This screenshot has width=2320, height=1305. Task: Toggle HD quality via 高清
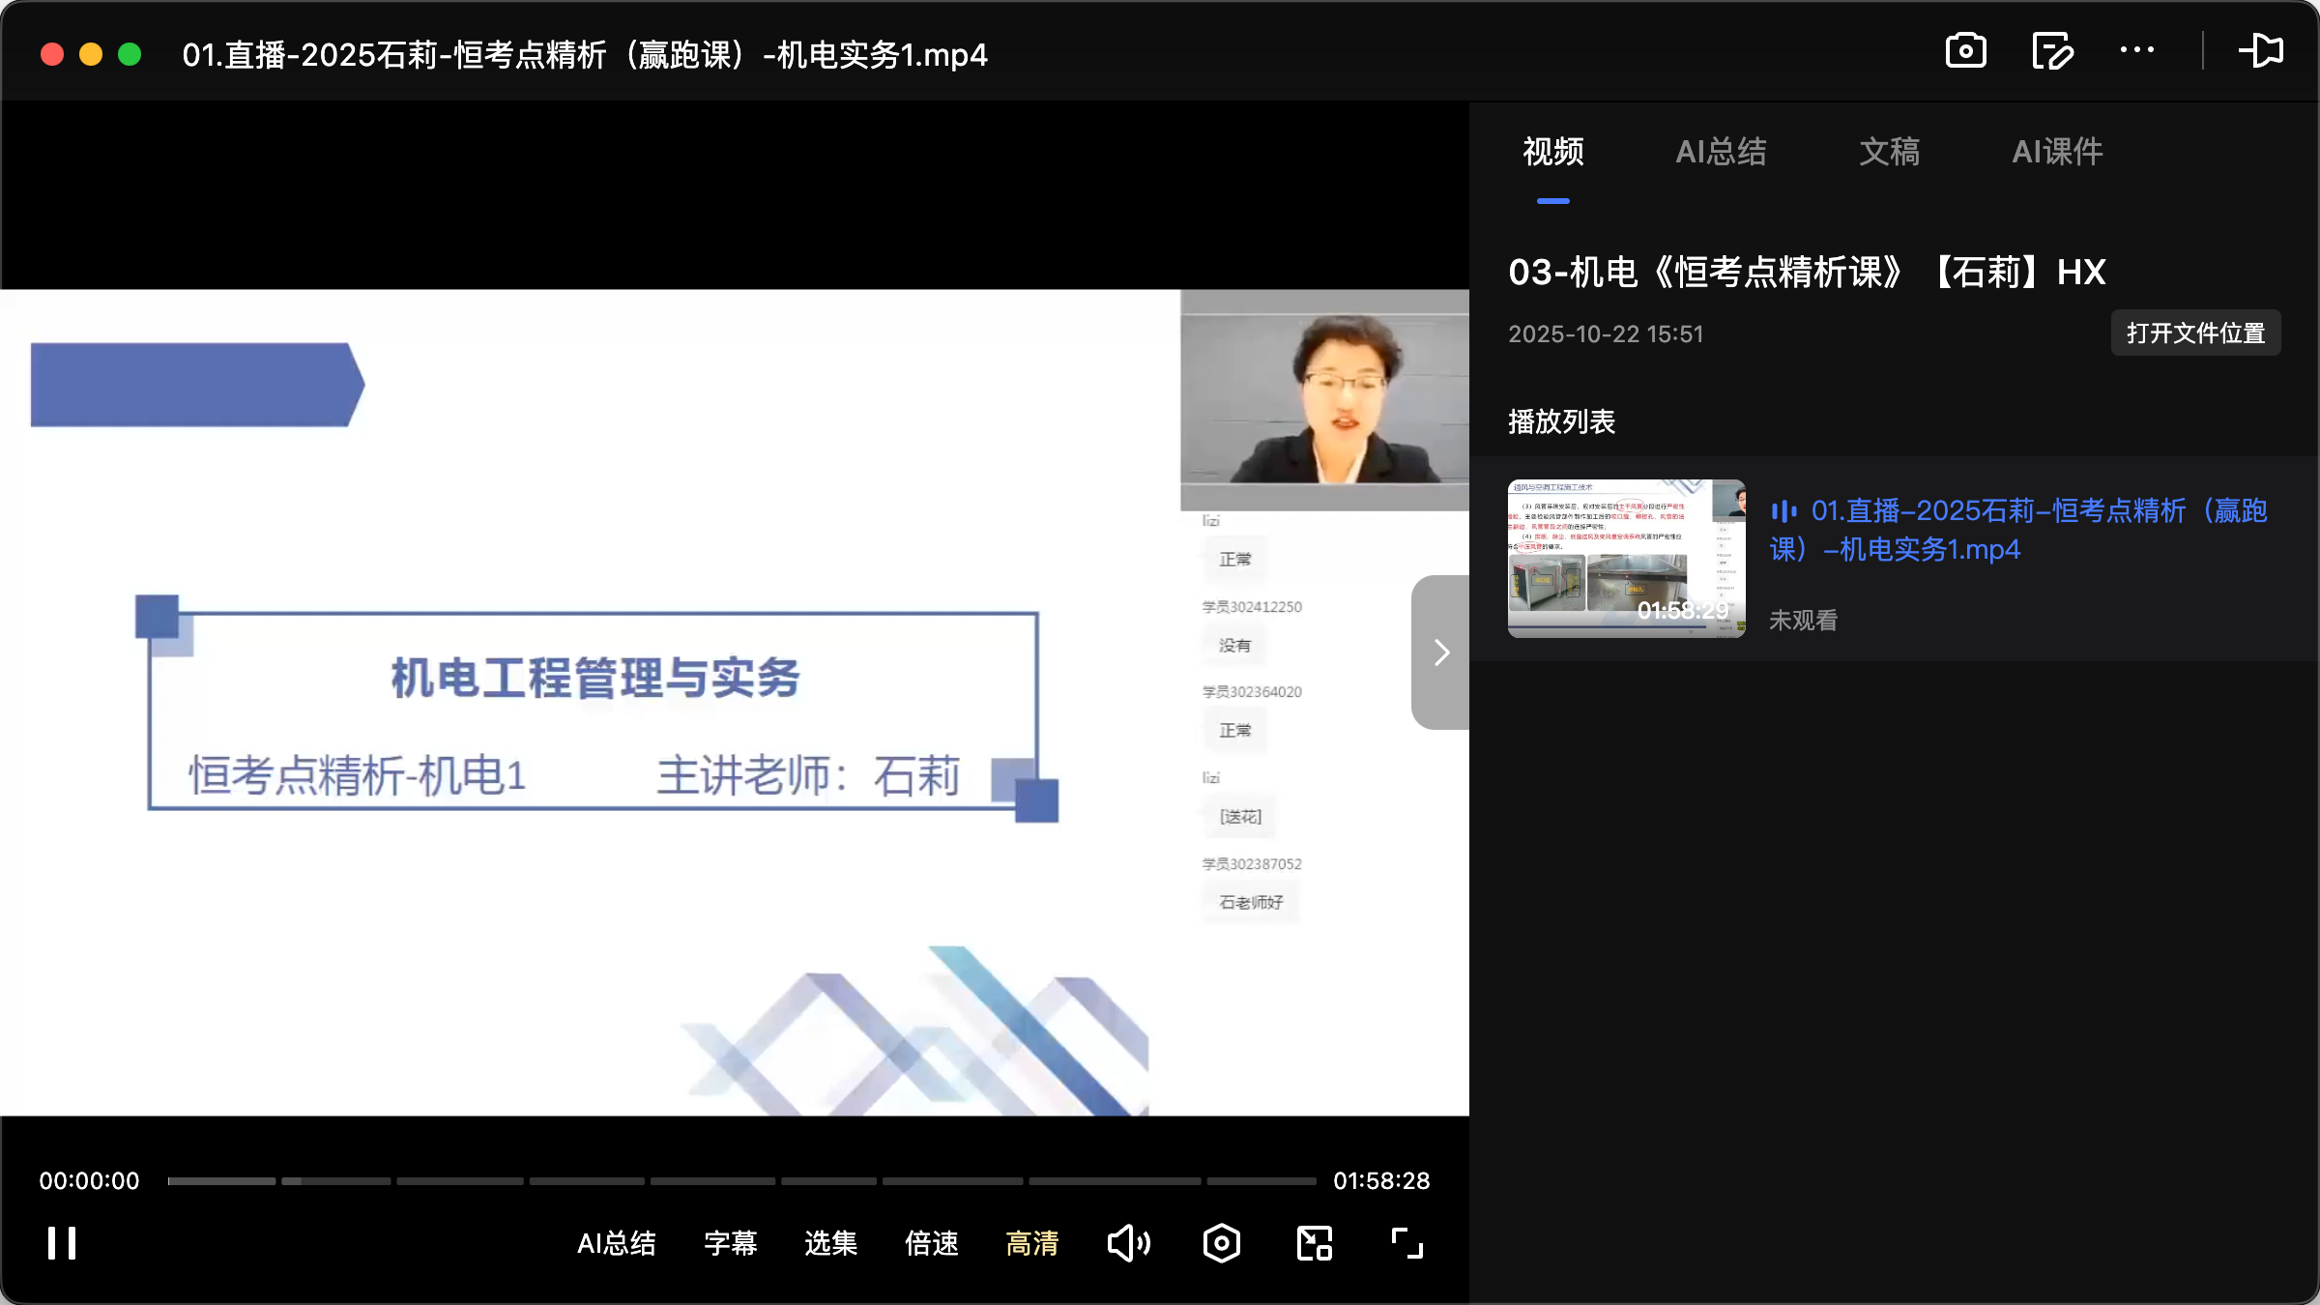[x=1030, y=1244]
